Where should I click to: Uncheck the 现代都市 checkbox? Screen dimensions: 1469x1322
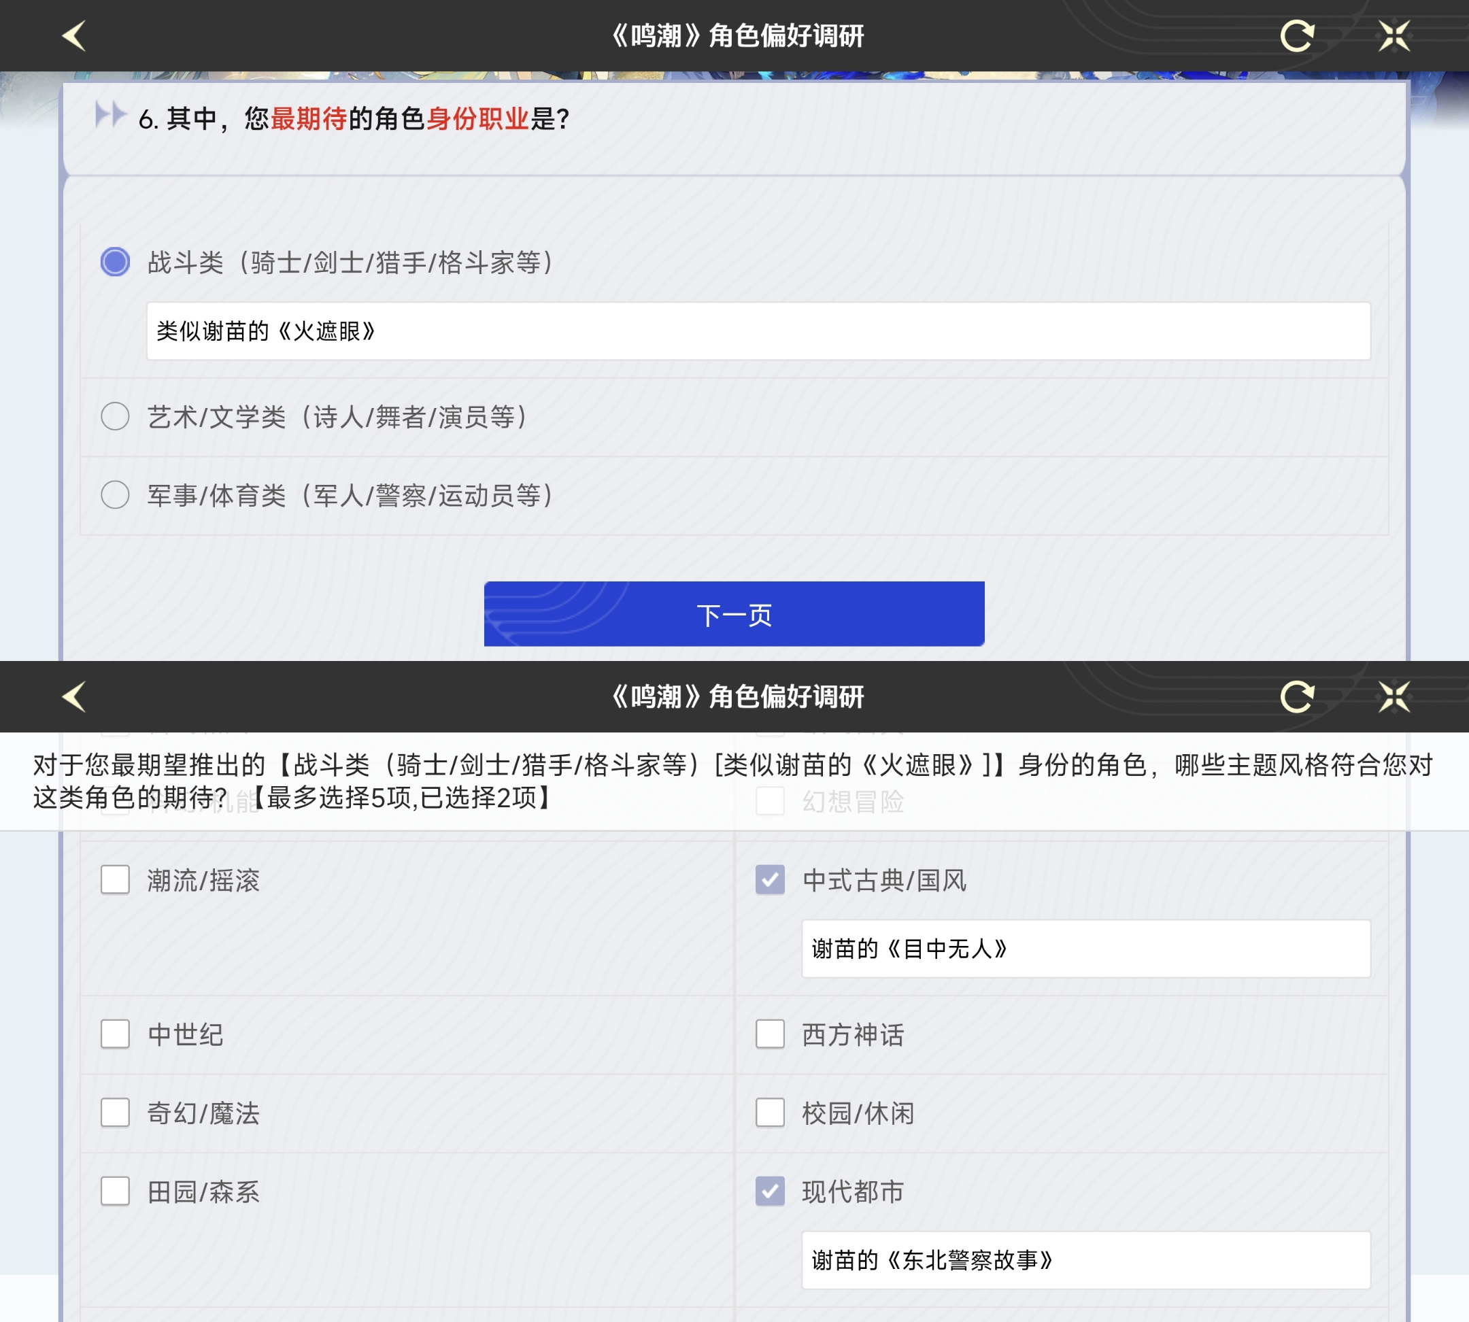pos(770,1191)
